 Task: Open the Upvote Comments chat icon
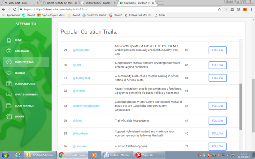(9, 95)
